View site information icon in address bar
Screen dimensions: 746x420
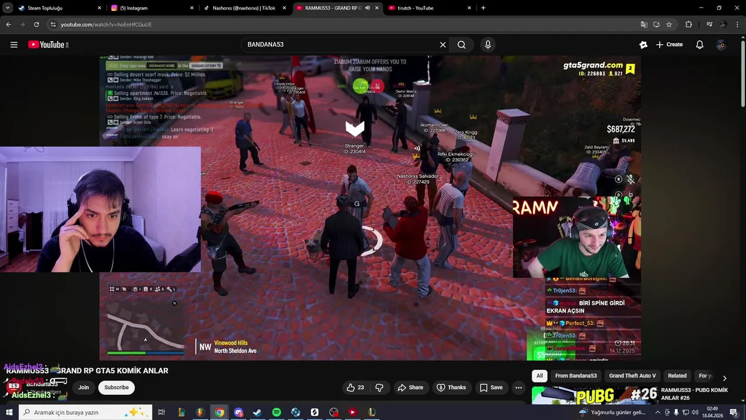pos(53,24)
